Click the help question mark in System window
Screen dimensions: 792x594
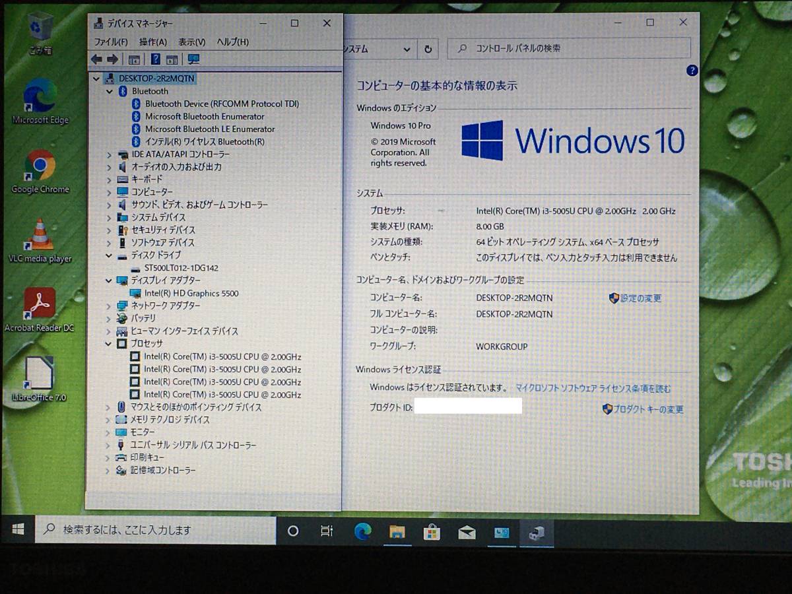pos(692,70)
